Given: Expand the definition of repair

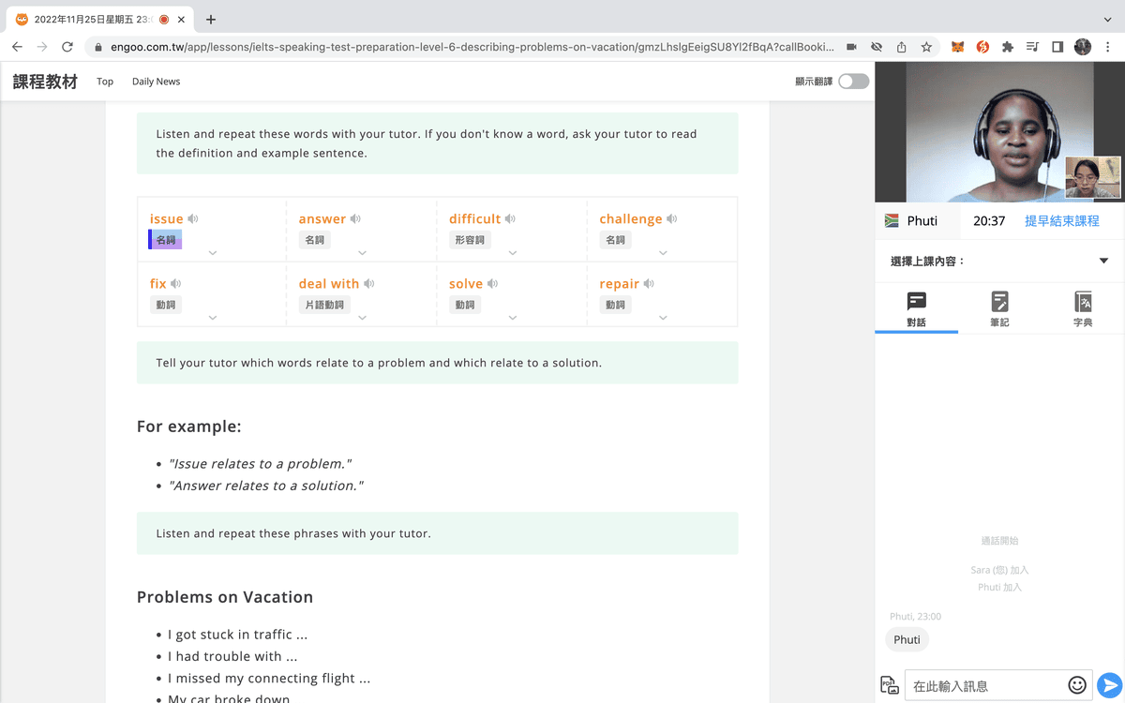Looking at the screenshot, I should coord(663,318).
